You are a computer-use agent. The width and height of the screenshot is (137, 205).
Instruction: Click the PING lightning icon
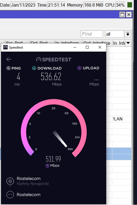click(8, 68)
